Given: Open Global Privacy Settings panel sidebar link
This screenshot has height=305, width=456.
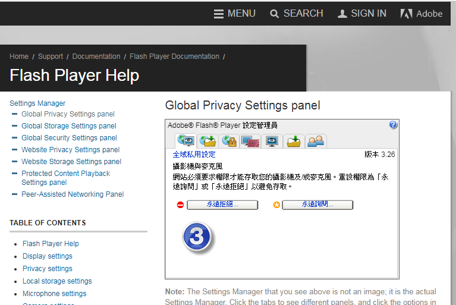Looking at the screenshot, I should click(68, 114).
